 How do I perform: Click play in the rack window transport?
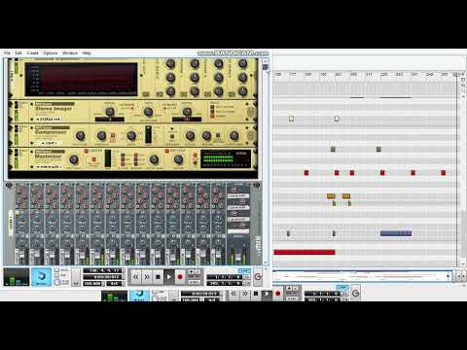pos(169,277)
